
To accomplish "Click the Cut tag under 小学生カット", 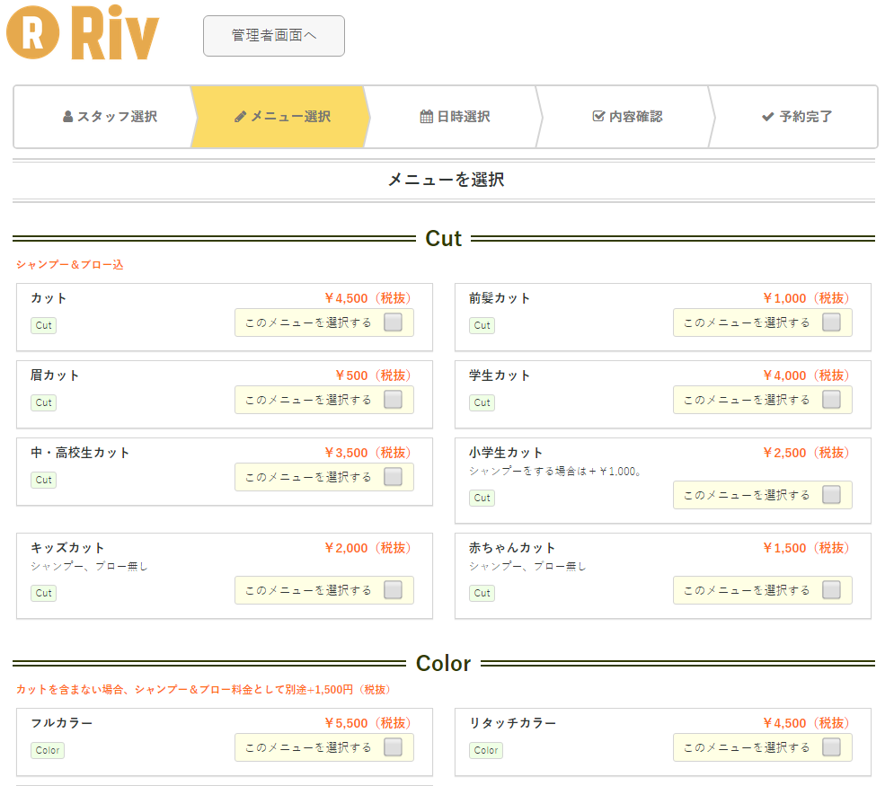I will coord(482,499).
